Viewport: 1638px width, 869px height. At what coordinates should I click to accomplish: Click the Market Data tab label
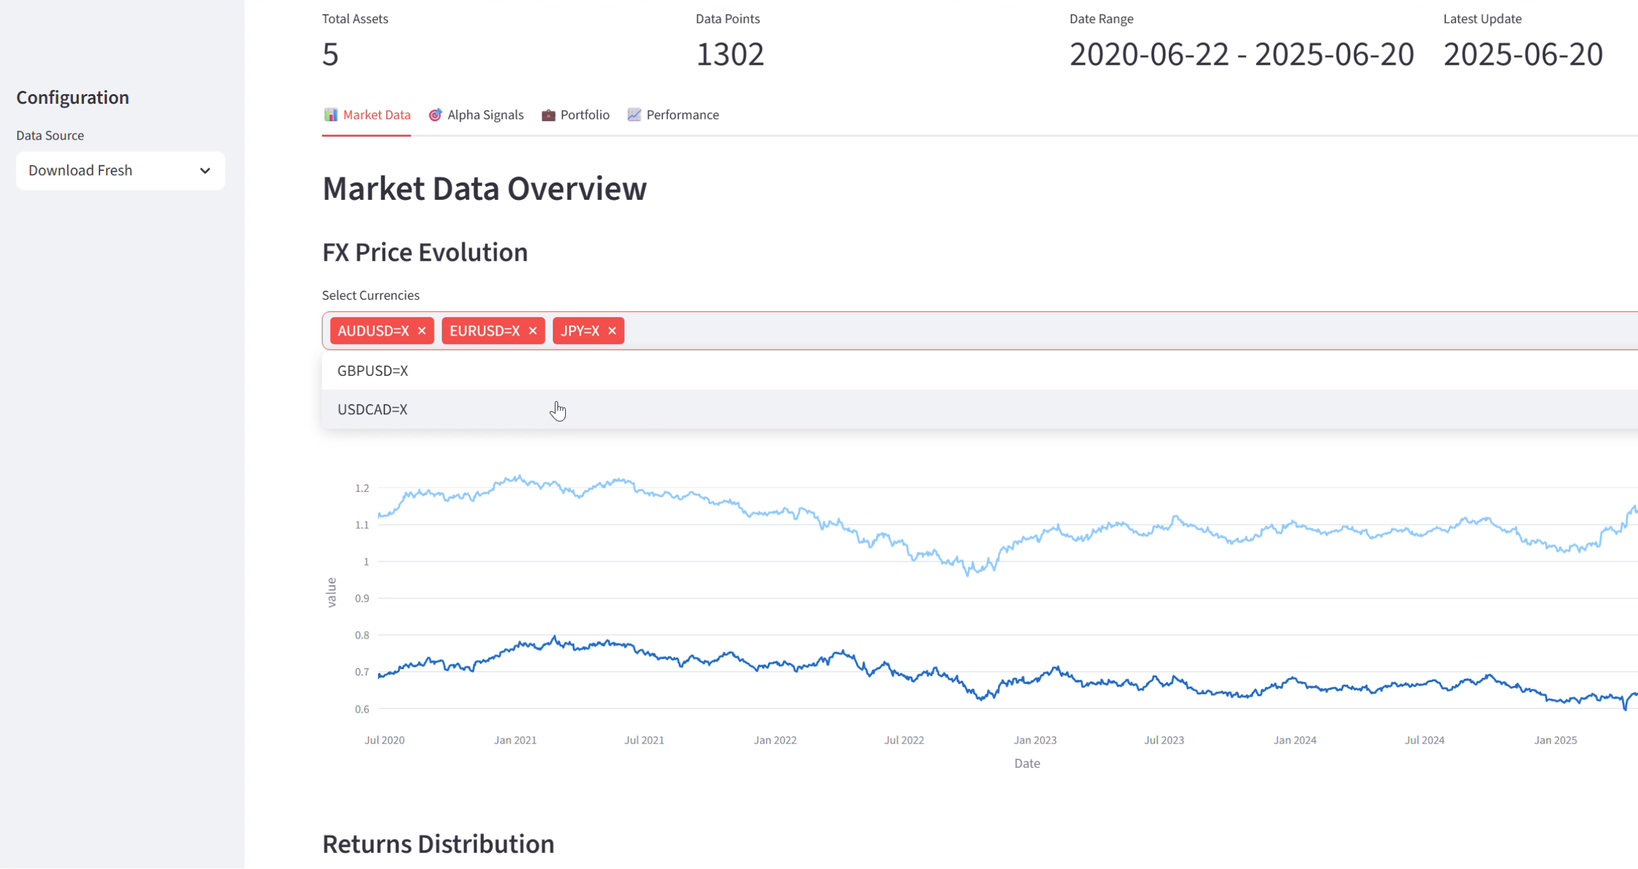(x=376, y=115)
